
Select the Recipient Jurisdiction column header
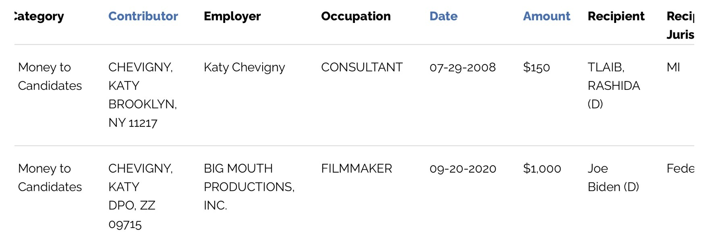tap(680, 25)
